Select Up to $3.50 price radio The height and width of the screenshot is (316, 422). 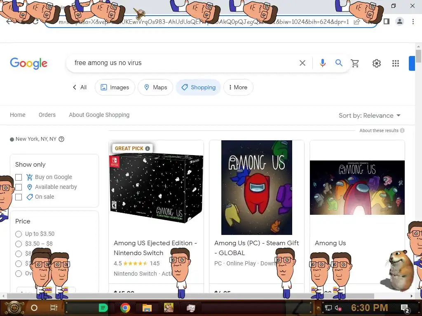19,234
